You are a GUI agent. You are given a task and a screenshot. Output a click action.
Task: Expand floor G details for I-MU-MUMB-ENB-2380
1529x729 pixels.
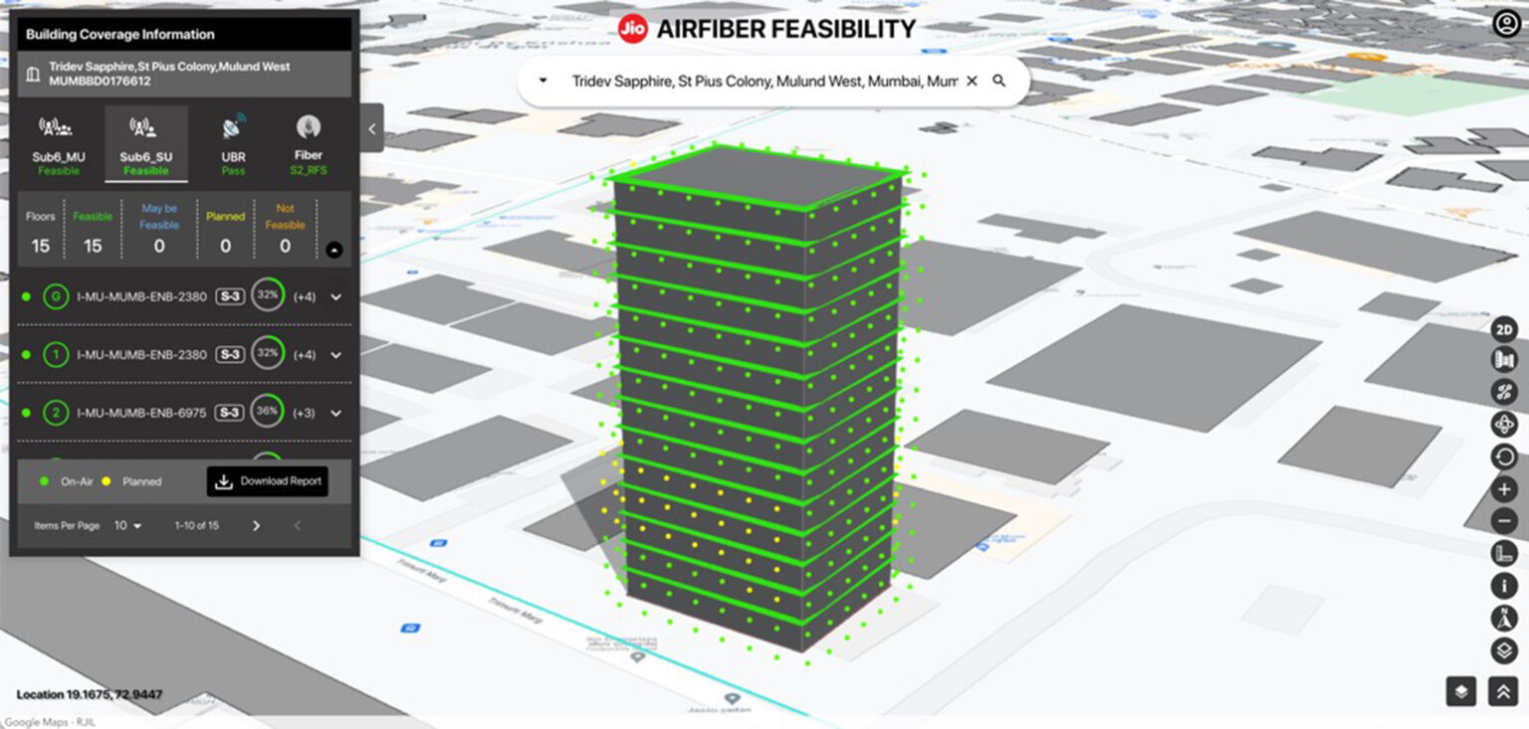[x=336, y=296]
